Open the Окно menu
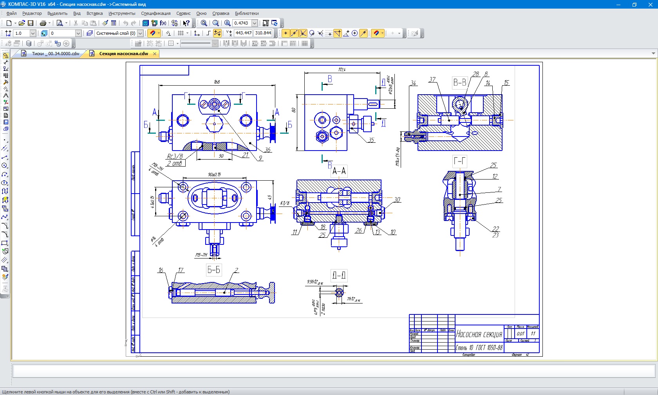The width and height of the screenshot is (658, 395). click(201, 13)
